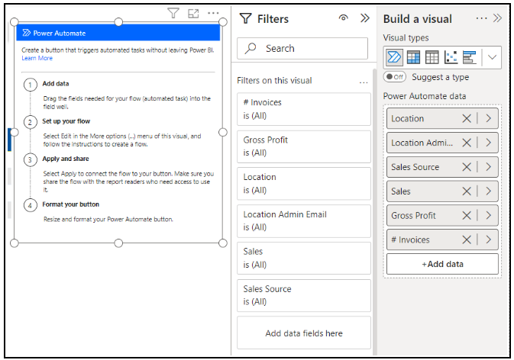Click 'Add data' step heading text
This screenshot has width=514, height=360.
click(x=56, y=84)
